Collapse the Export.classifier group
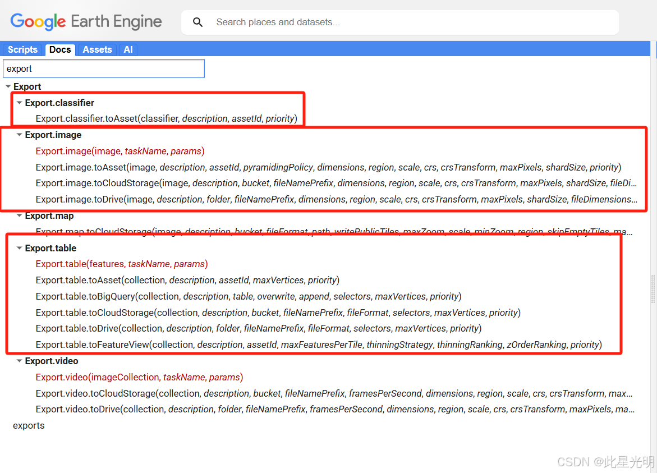 (x=19, y=103)
